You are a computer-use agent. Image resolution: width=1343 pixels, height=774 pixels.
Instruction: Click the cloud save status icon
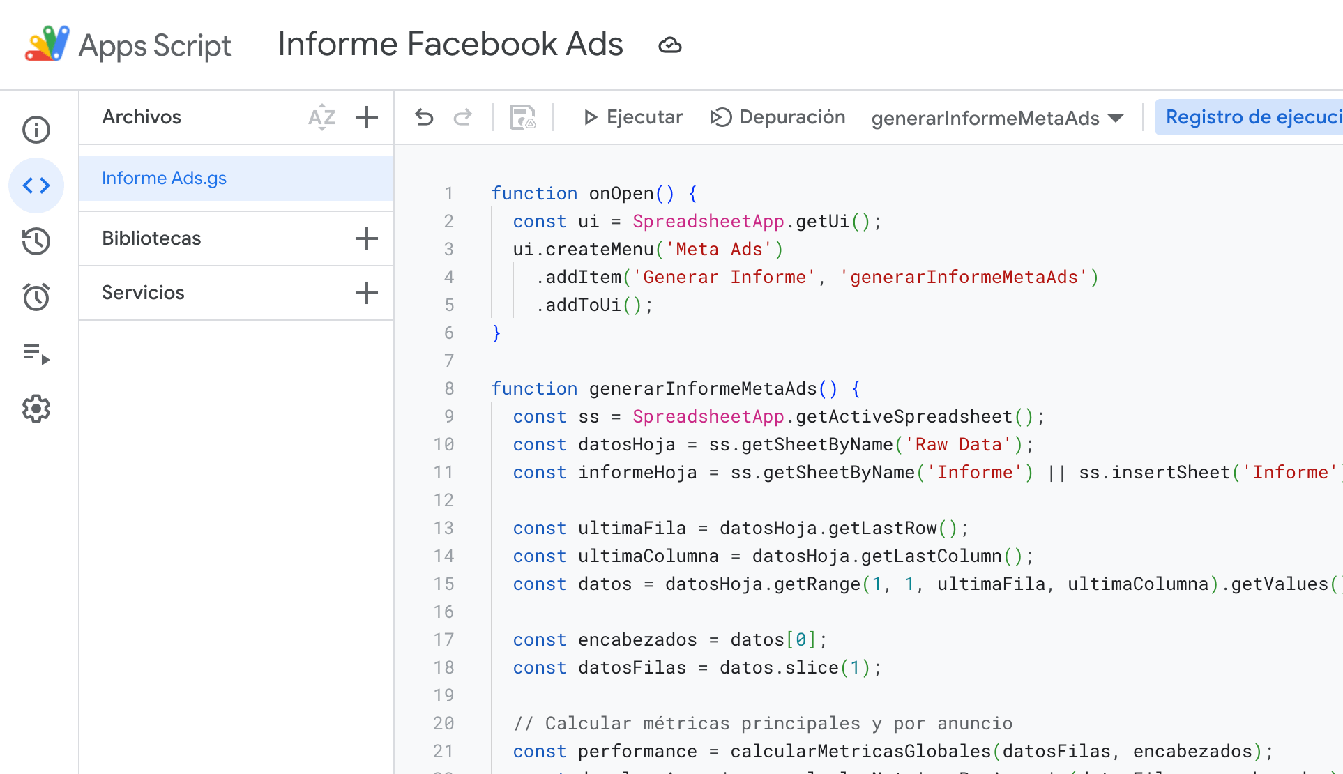pyautogui.click(x=669, y=45)
